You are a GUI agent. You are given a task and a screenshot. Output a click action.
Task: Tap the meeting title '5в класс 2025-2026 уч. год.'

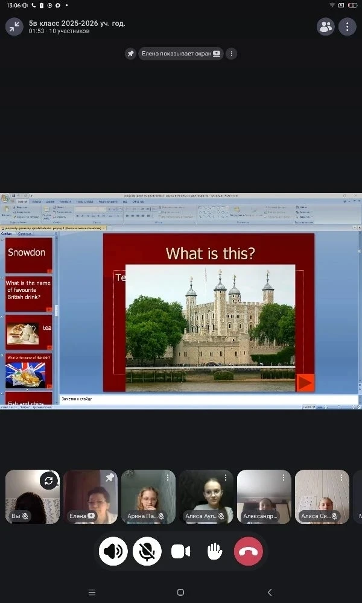77,24
